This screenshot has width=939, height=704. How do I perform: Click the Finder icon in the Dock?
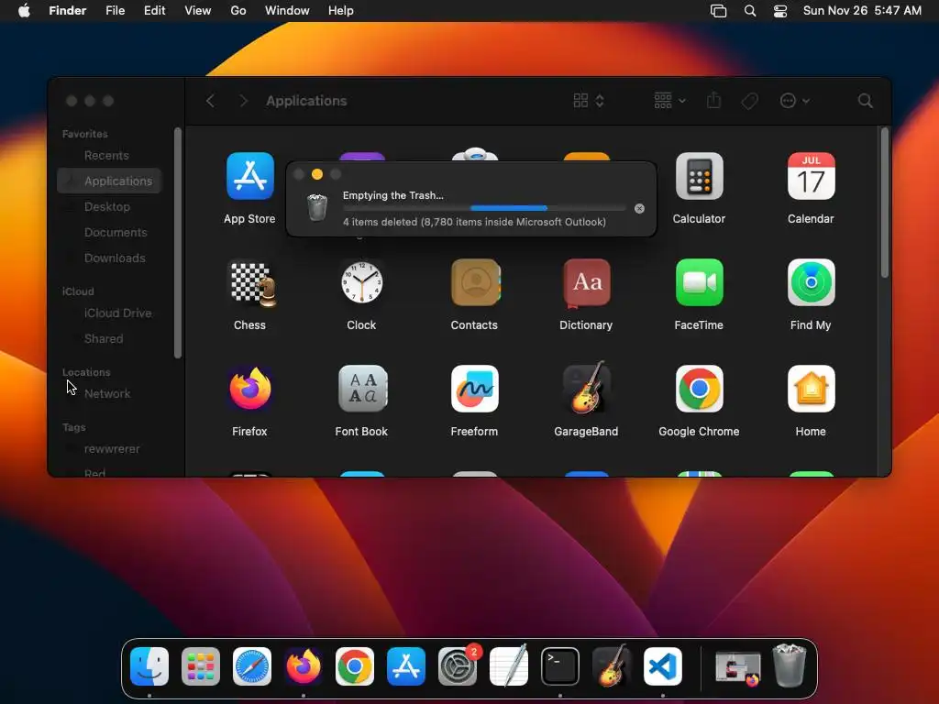point(149,666)
